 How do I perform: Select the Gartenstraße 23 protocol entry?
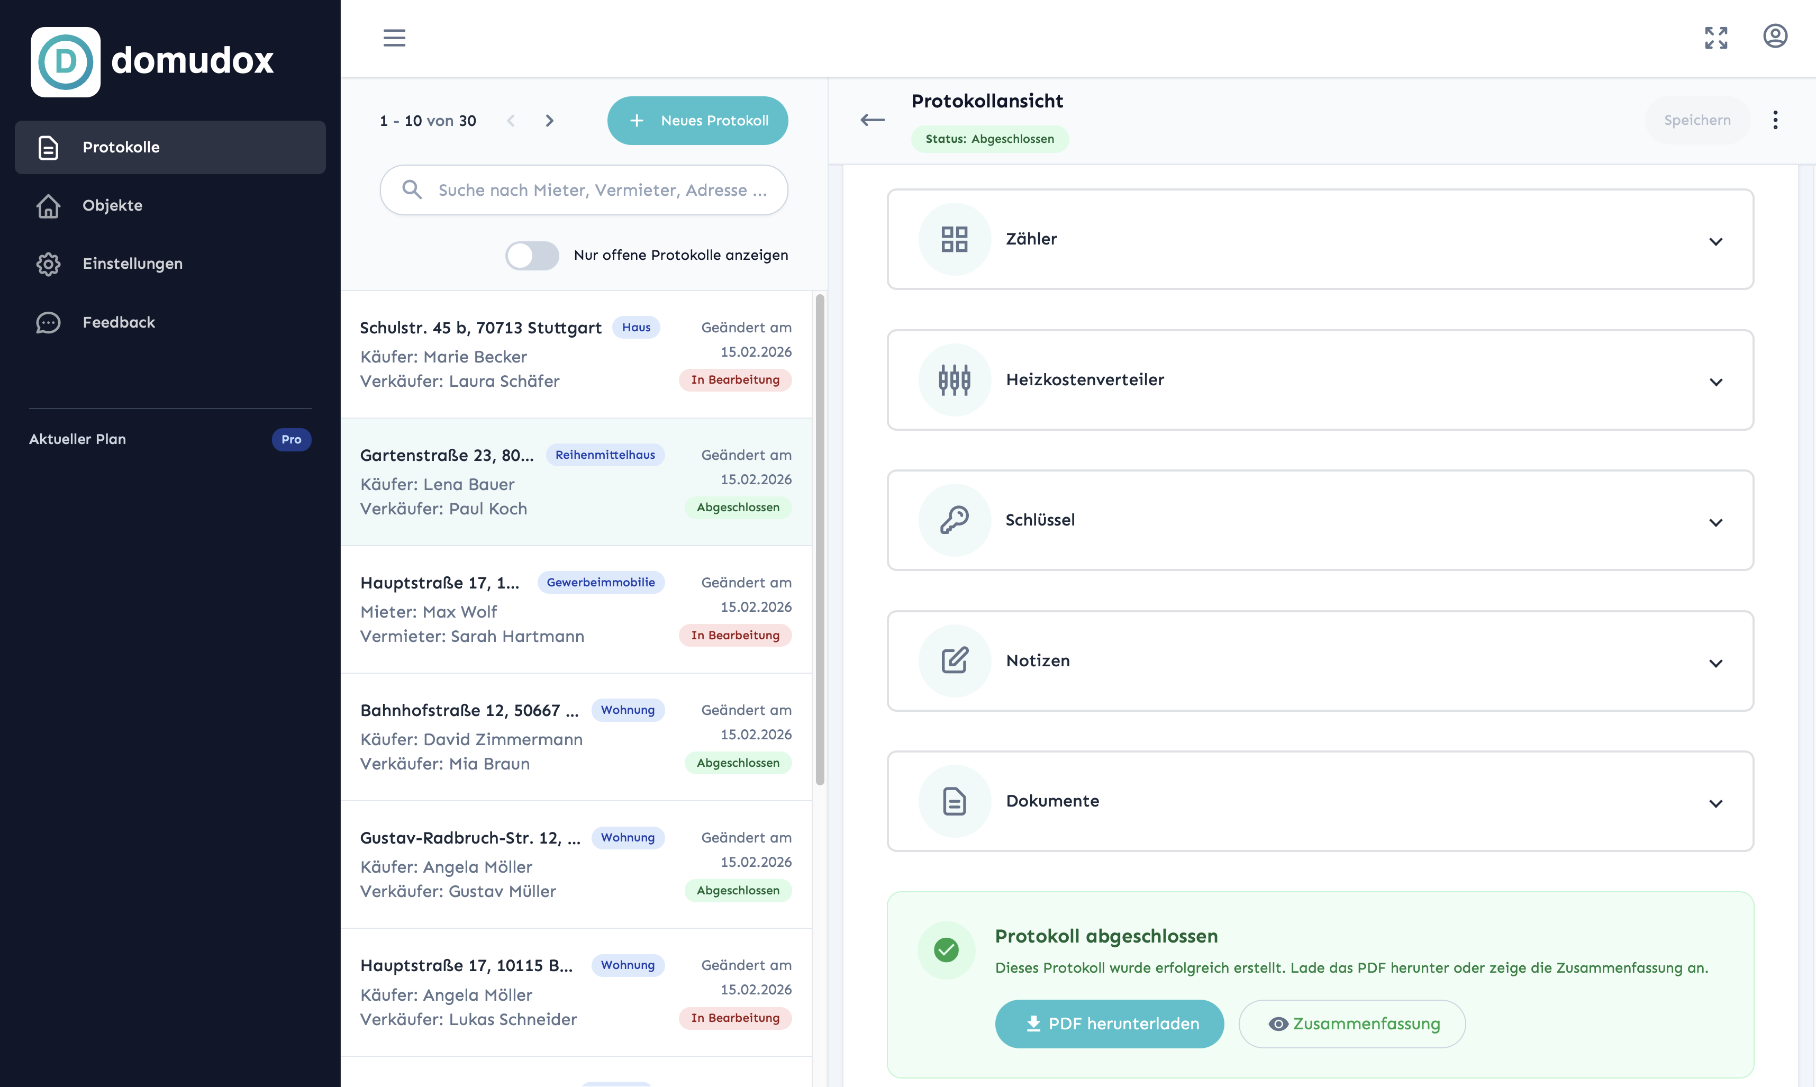(x=576, y=481)
